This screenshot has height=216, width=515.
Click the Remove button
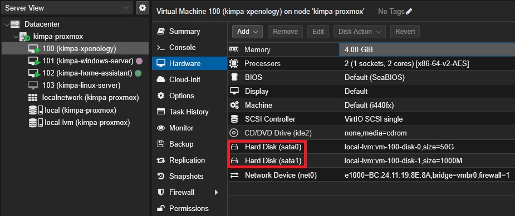(x=285, y=32)
